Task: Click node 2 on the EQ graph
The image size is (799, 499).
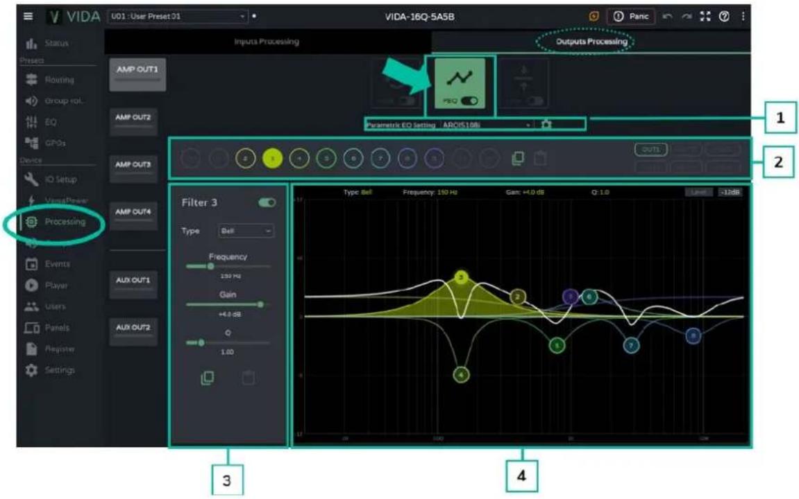Action: tap(518, 297)
